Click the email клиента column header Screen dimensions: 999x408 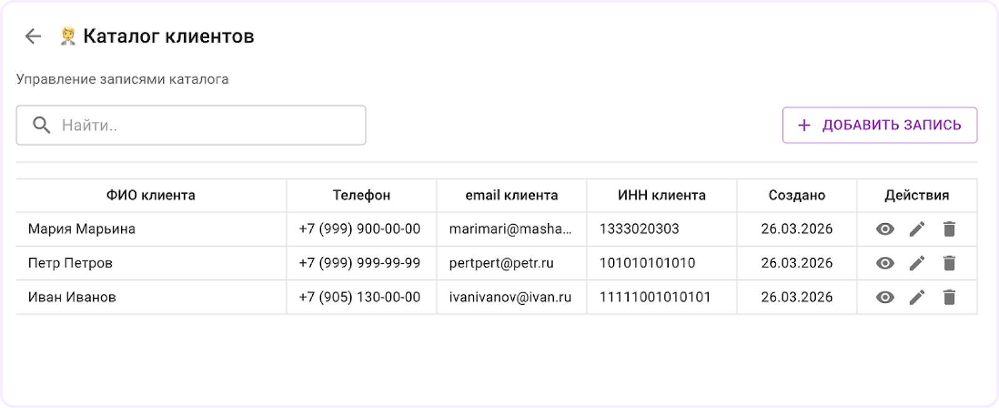pyautogui.click(x=511, y=195)
